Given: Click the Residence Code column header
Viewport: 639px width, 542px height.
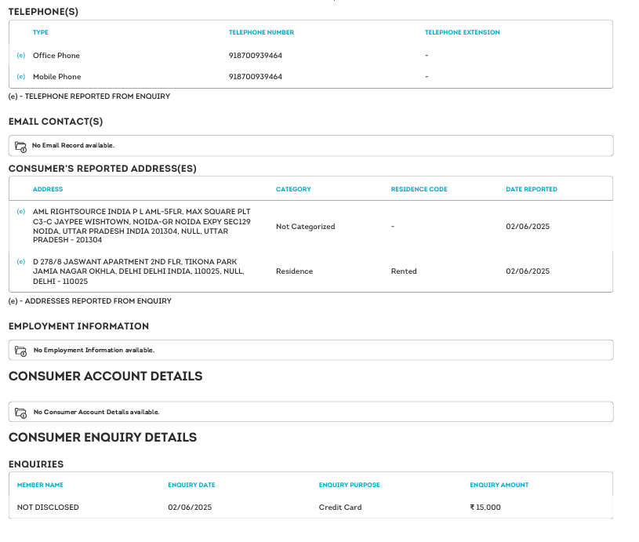Looking at the screenshot, I should [x=419, y=189].
